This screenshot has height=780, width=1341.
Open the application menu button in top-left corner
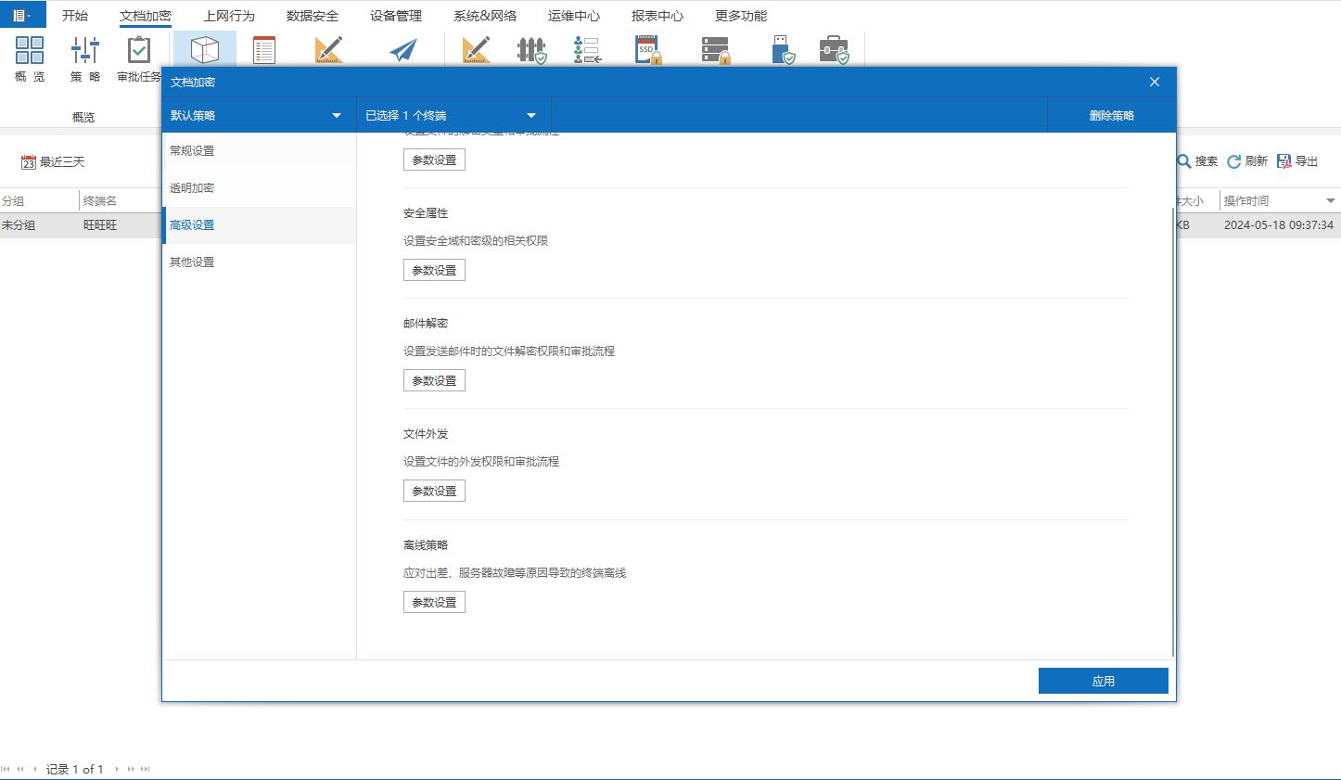pos(22,15)
